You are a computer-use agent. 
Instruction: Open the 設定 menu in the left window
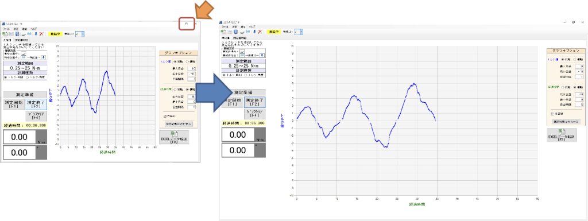tap(16, 29)
